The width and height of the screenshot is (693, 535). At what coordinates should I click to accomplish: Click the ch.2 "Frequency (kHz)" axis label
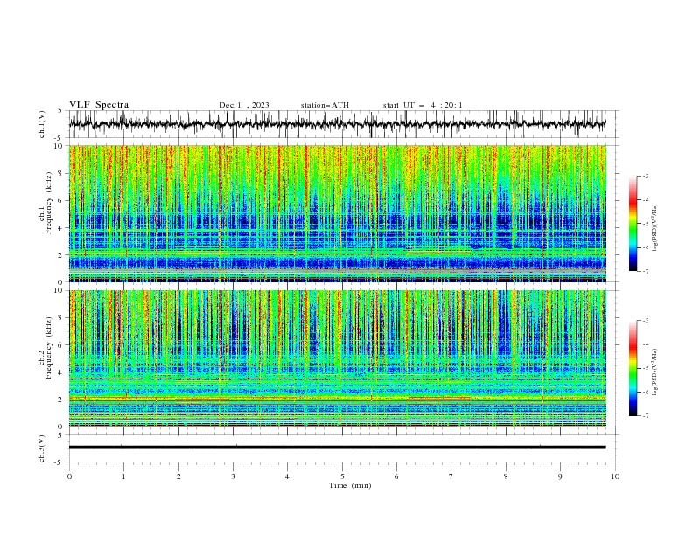coord(49,349)
